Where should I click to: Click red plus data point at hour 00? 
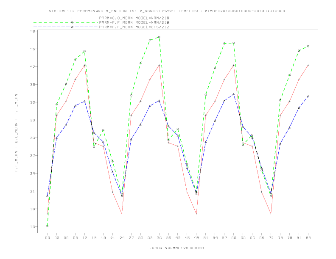pos(48,214)
